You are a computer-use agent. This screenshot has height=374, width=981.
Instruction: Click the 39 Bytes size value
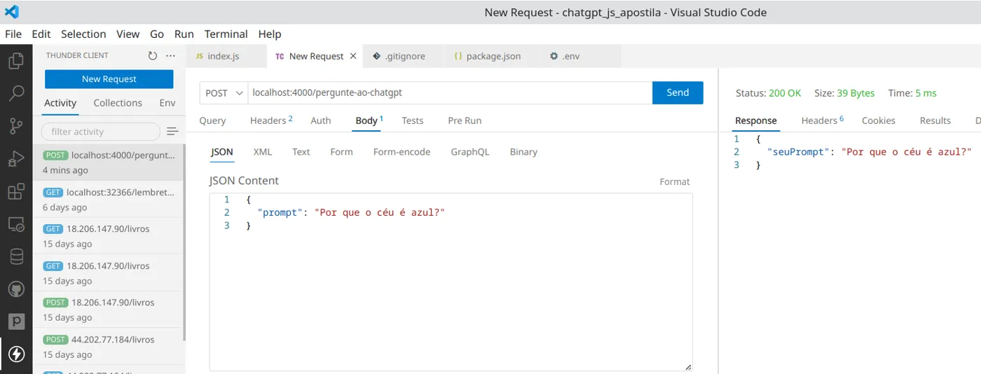[856, 93]
